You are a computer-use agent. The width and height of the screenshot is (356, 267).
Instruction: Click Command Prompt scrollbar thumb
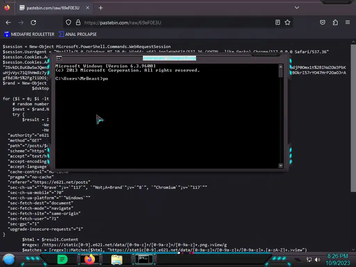[x=281, y=73]
